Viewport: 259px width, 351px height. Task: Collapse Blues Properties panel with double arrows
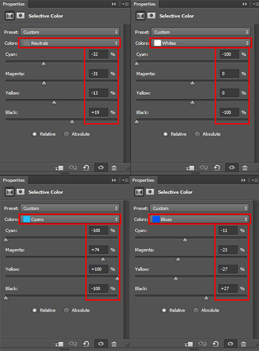pos(243,180)
